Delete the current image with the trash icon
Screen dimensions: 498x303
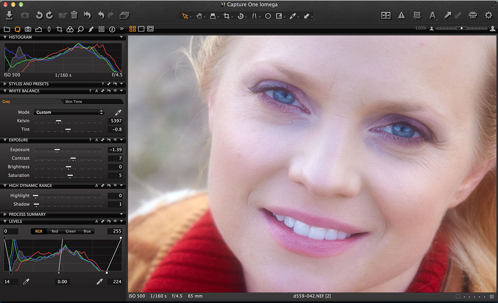click(x=74, y=15)
